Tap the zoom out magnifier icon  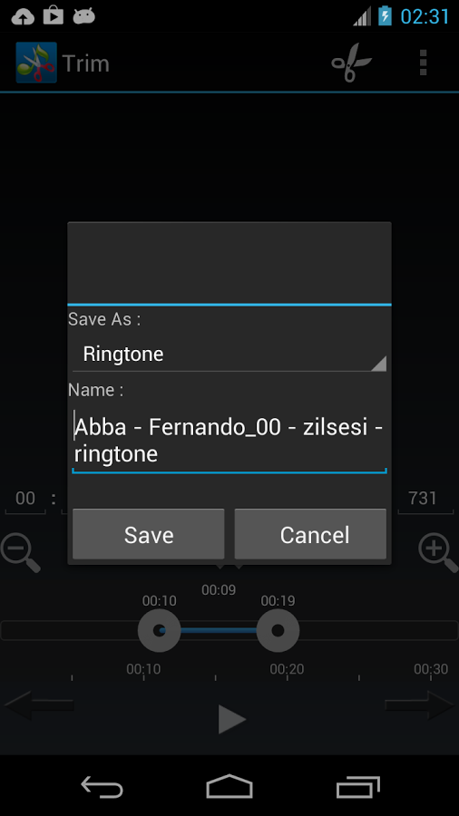pos(20,553)
